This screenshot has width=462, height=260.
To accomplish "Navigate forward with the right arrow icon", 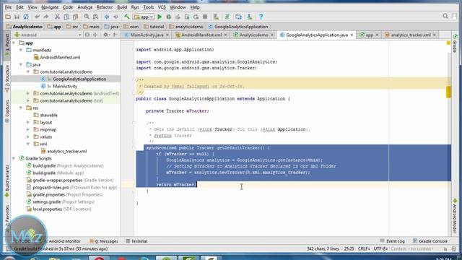I will pyautogui.click(x=115, y=17).
